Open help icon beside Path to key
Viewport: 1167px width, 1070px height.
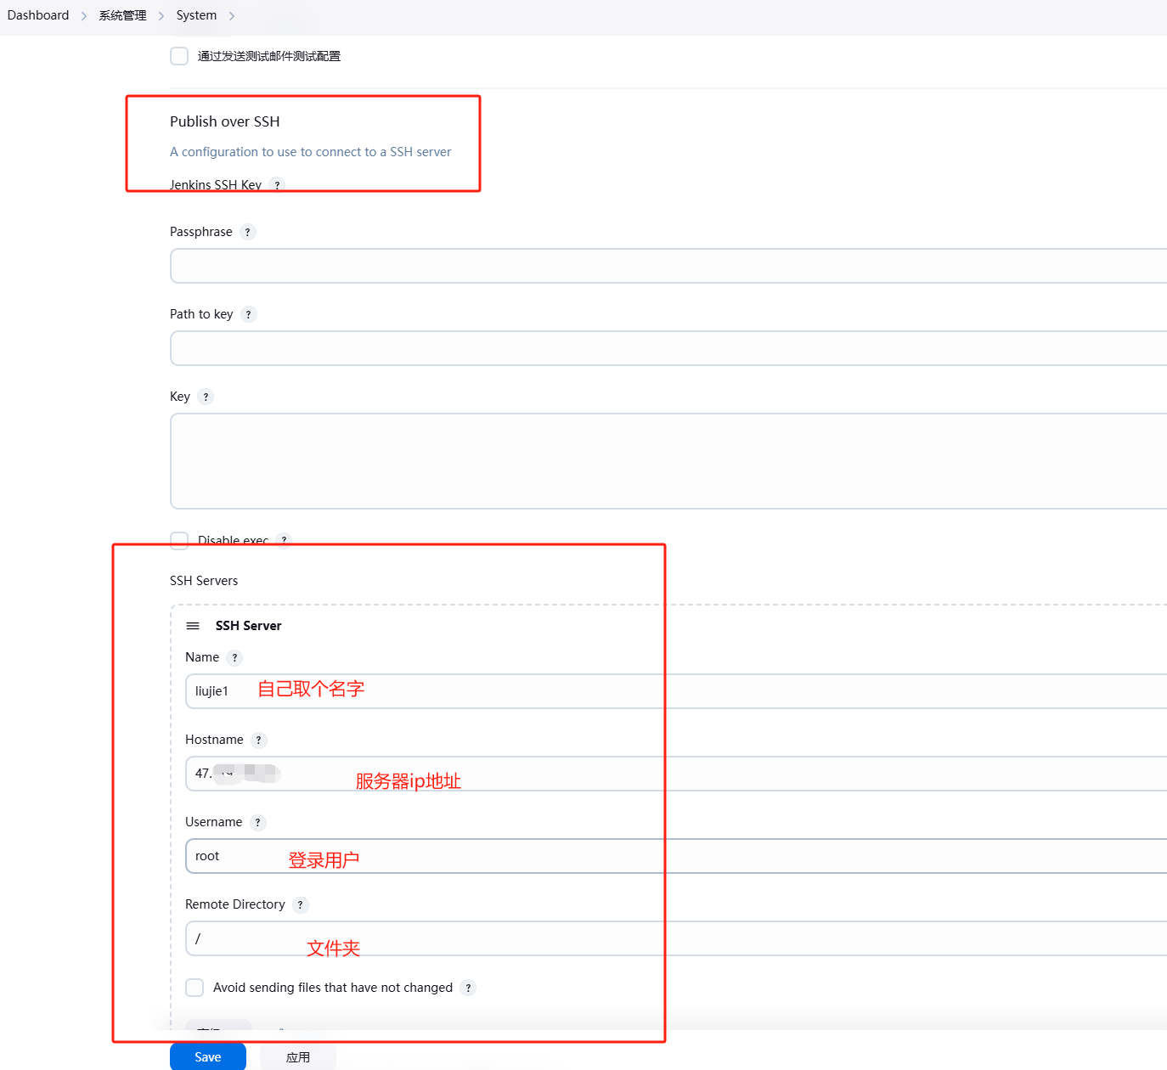tap(249, 314)
